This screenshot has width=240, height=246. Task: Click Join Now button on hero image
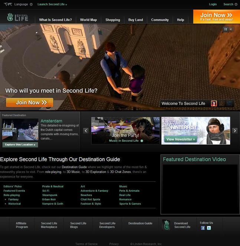tap(30, 102)
